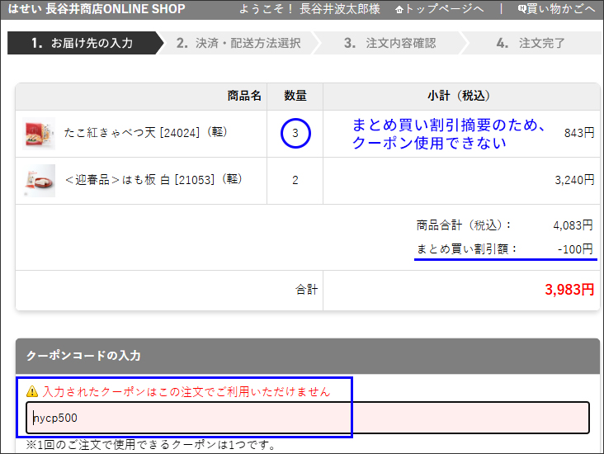604x454 pixels.
Task: Click the はも板 白 product thumbnail
Action: click(x=39, y=181)
